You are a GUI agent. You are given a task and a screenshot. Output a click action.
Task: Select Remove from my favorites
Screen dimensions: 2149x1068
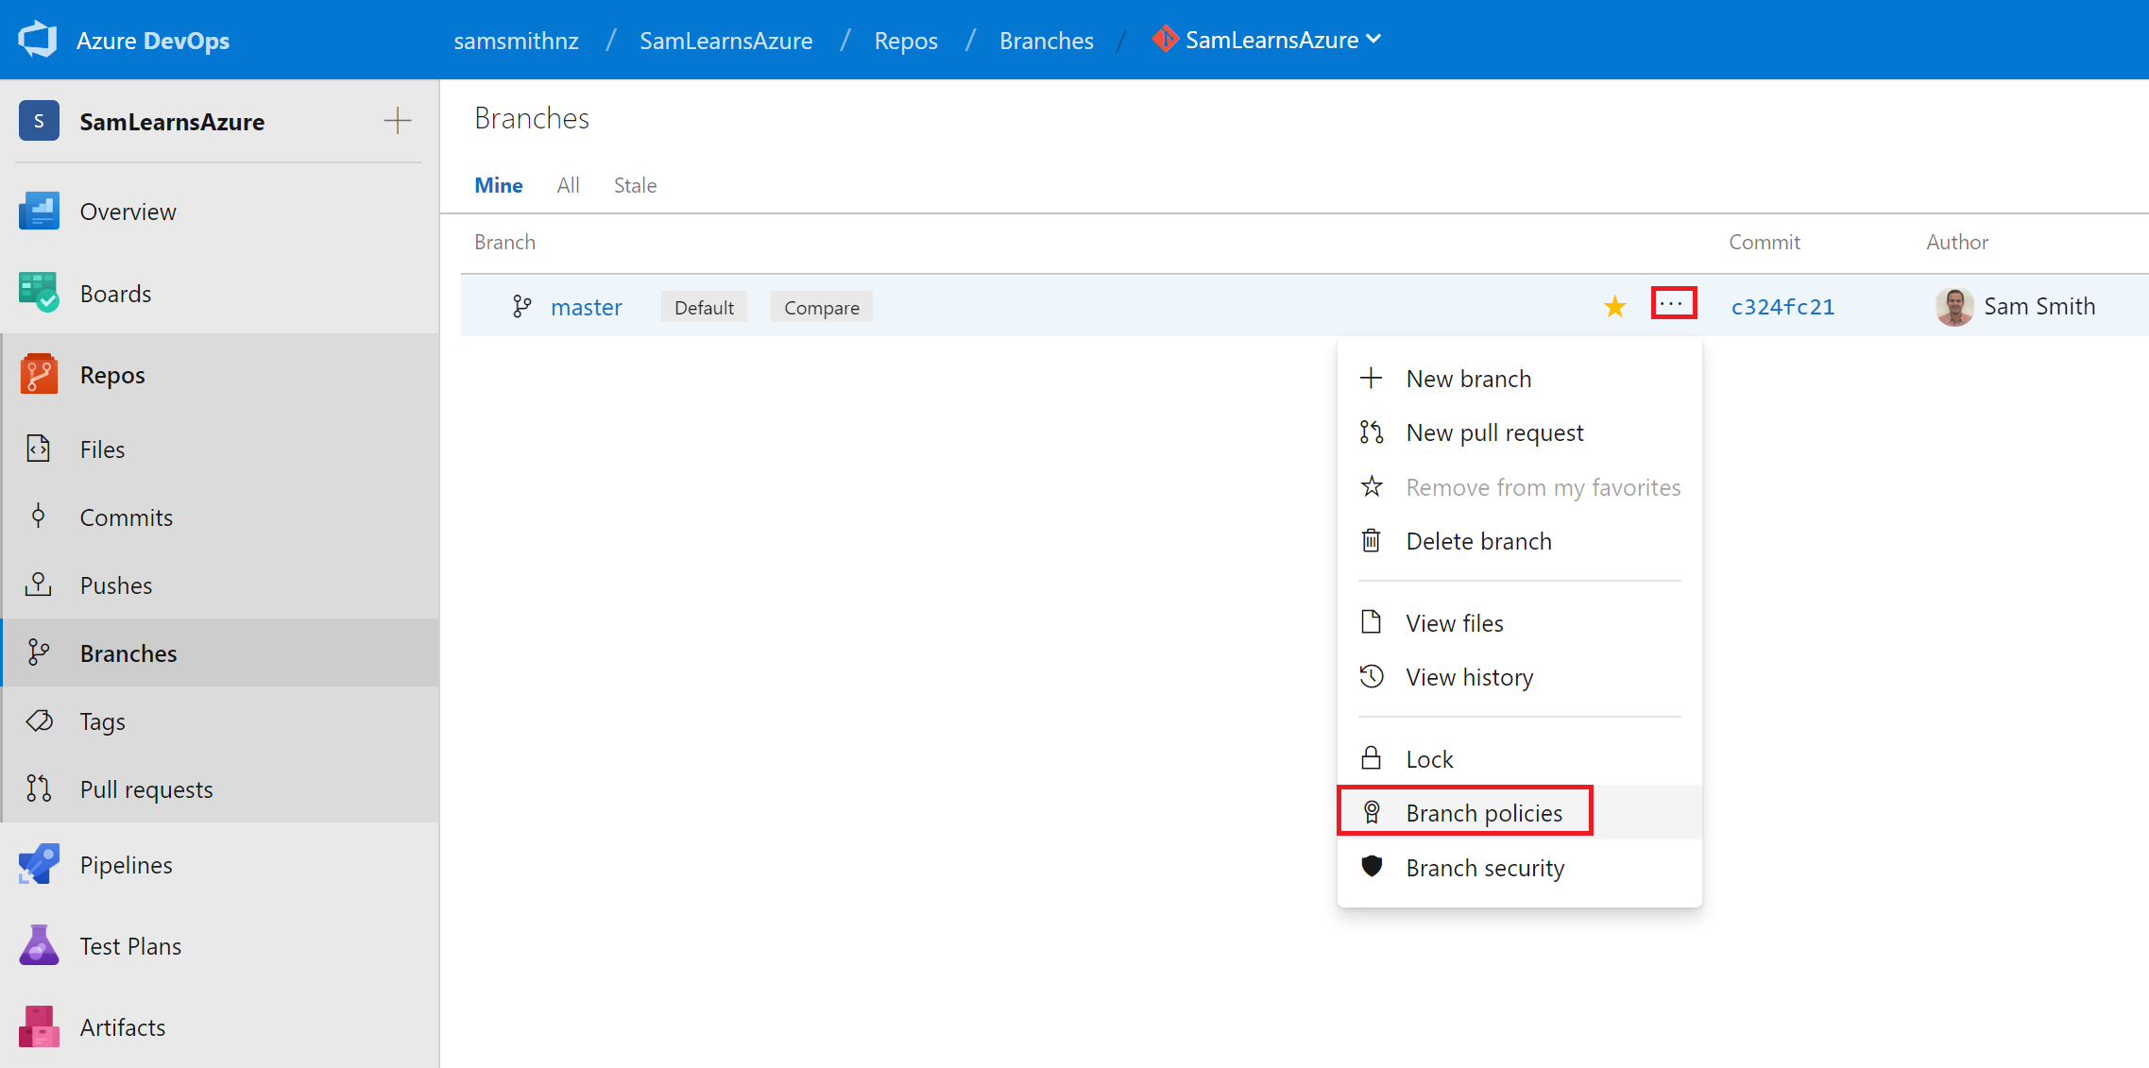coord(1543,487)
